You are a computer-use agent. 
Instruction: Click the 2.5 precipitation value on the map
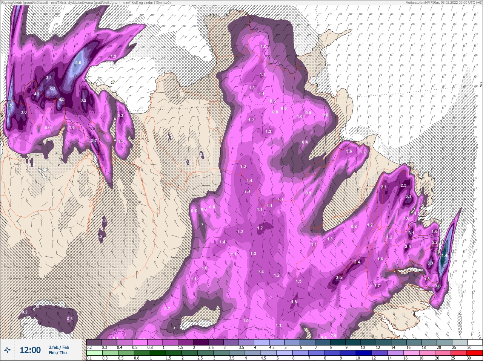coord(403,185)
